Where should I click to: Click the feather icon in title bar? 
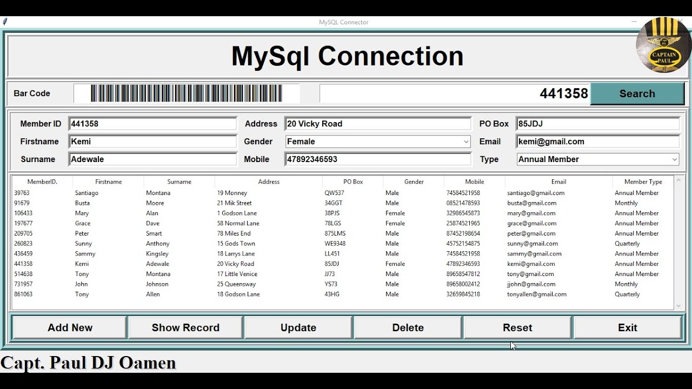5,22
